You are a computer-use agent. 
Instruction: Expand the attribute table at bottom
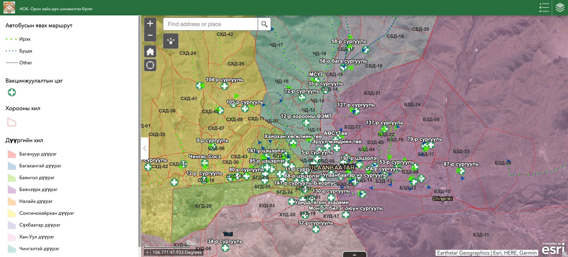(354, 254)
